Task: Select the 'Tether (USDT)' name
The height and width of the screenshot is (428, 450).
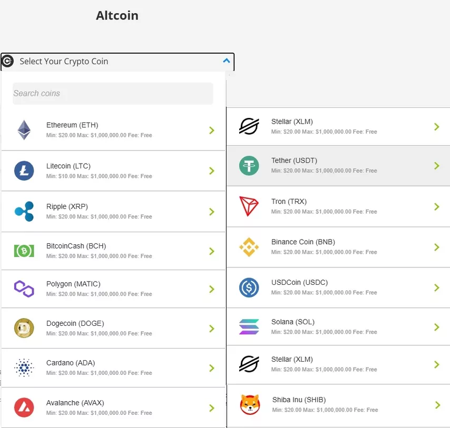Action: [x=294, y=161]
